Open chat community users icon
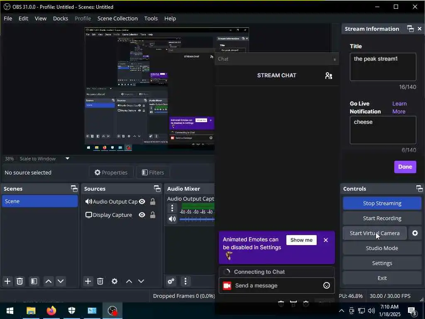The width and height of the screenshot is (425, 319). pyautogui.click(x=329, y=76)
